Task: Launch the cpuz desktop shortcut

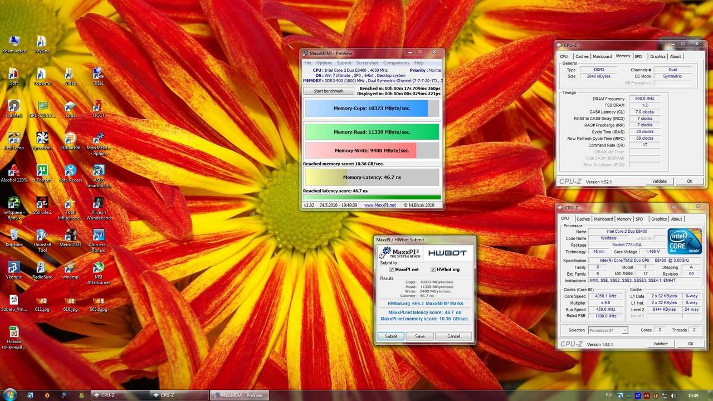Action: [x=70, y=109]
